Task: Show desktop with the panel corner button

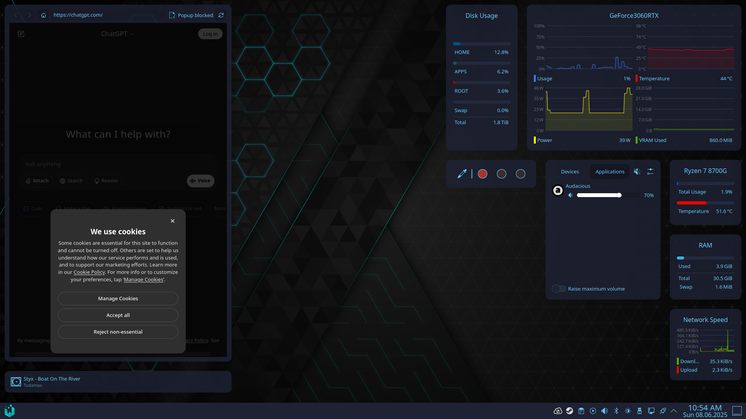Action: tap(737, 411)
